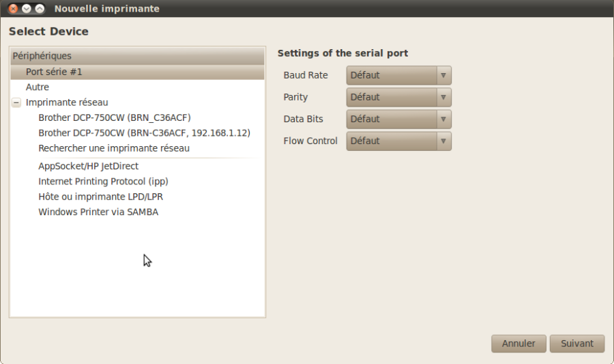Select Hôte ou imprimante LPD/LPR
Image resolution: width=614 pixels, height=364 pixels.
click(101, 197)
